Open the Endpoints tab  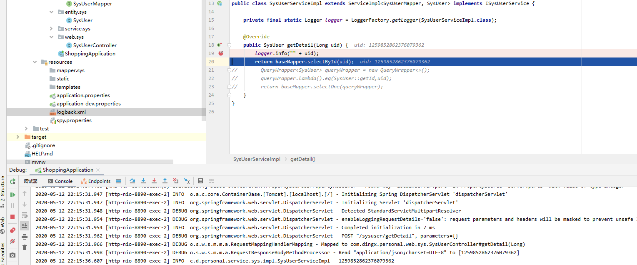[x=99, y=181]
